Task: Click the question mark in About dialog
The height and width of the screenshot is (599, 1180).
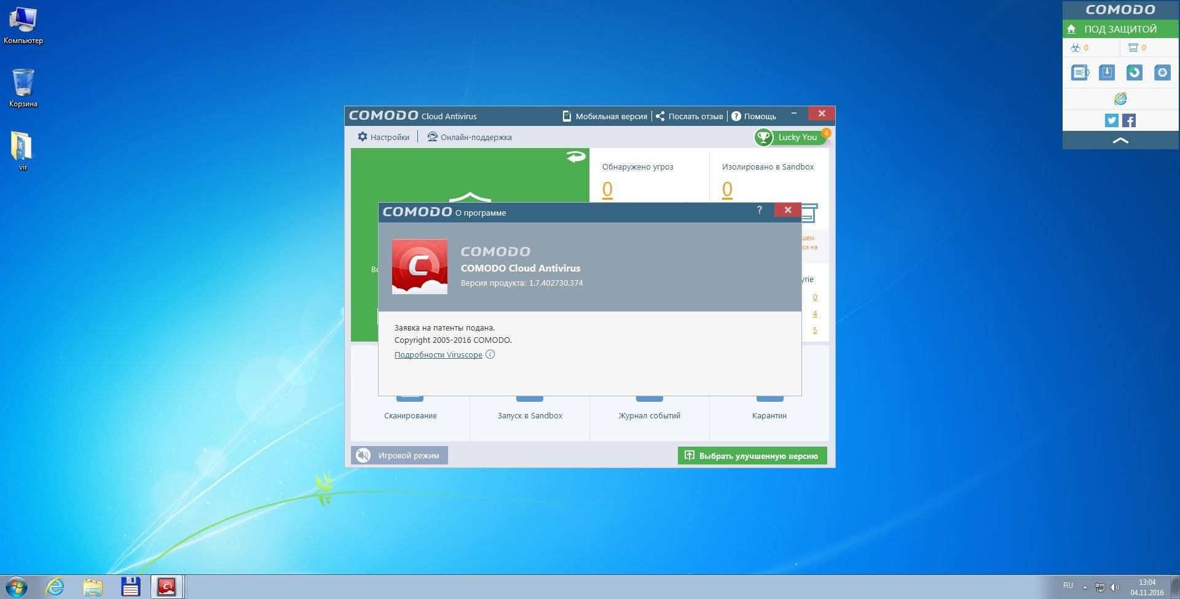Action: (x=760, y=210)
